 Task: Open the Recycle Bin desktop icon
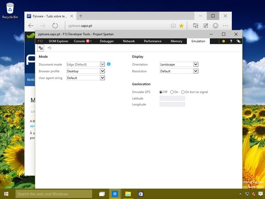point(10,11)
